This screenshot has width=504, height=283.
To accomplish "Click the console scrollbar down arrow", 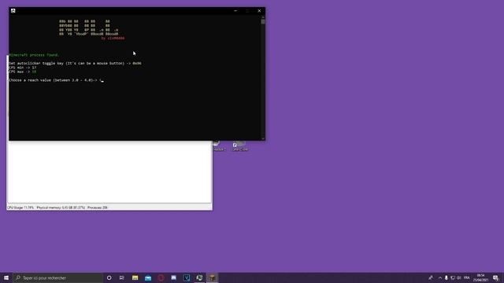I will point(263,138).
